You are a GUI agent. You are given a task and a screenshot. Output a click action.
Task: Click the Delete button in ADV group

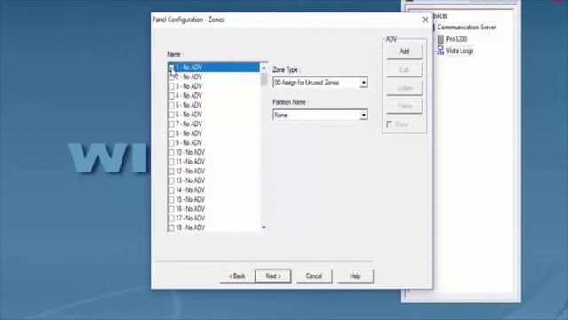pyautogui.click(x=405, y=107)
